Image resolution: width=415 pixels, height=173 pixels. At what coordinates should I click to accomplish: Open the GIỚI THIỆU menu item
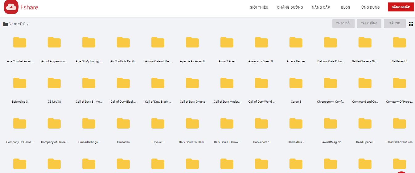(259, 7)
